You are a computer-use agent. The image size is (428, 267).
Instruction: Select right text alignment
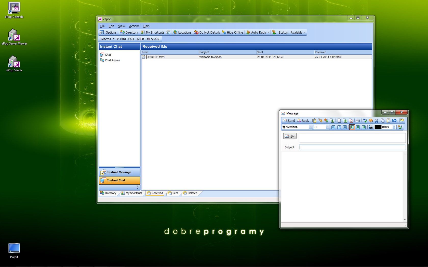(364, 127)
